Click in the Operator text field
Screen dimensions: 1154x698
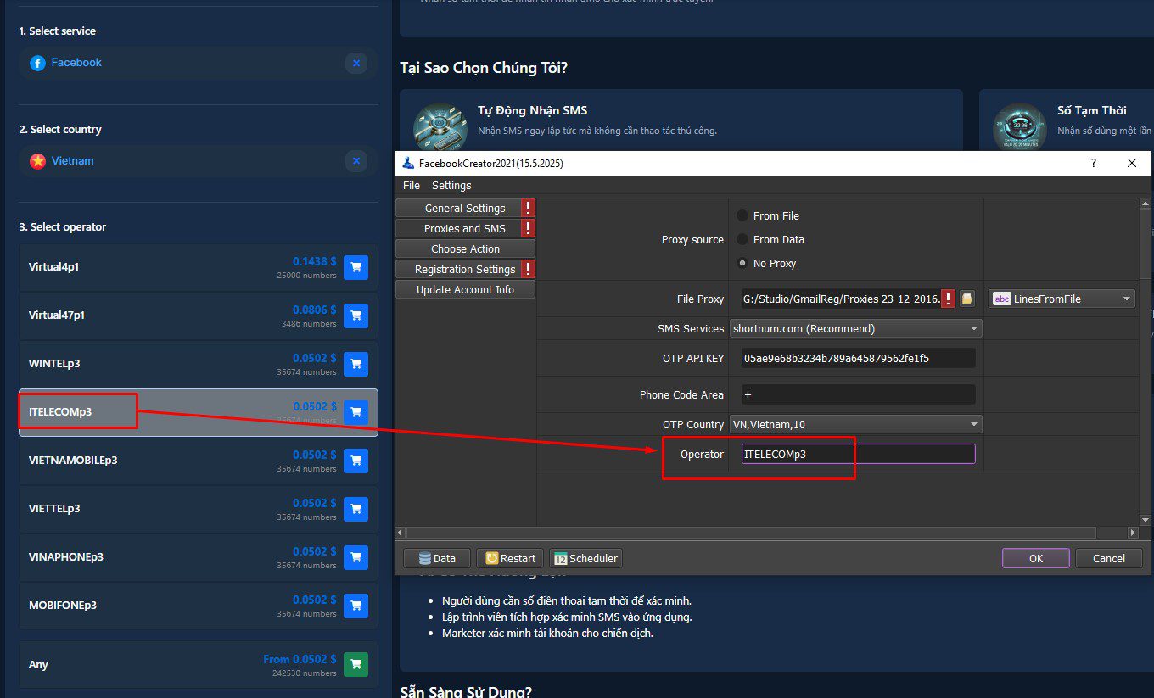(858, 454)
